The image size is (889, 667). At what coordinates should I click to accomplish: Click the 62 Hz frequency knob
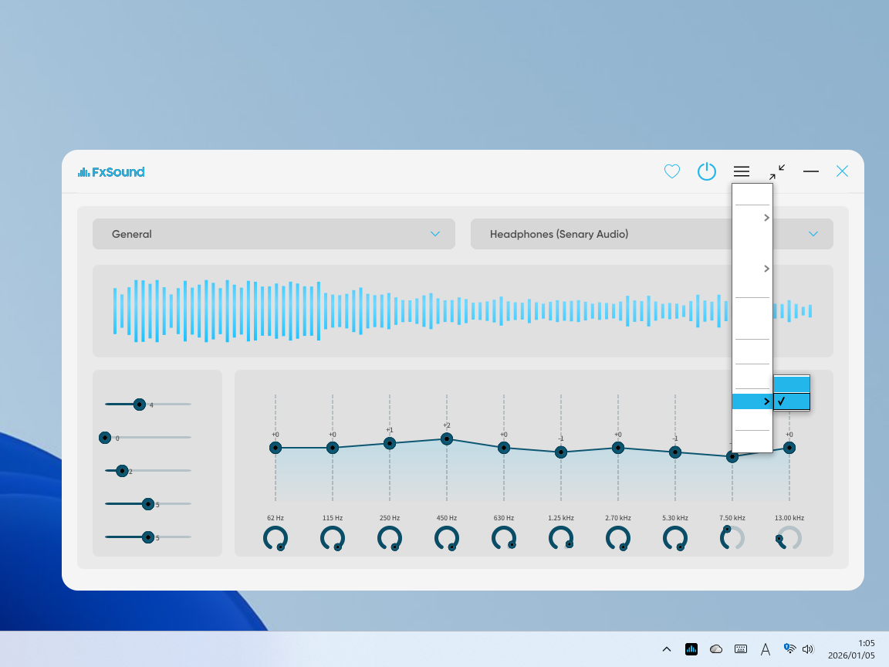(x=275, y=538)
